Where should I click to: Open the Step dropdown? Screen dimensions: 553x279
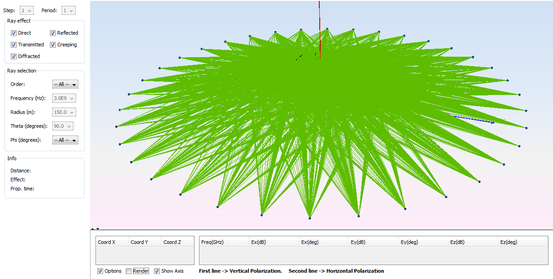click(x=27, y=10)
